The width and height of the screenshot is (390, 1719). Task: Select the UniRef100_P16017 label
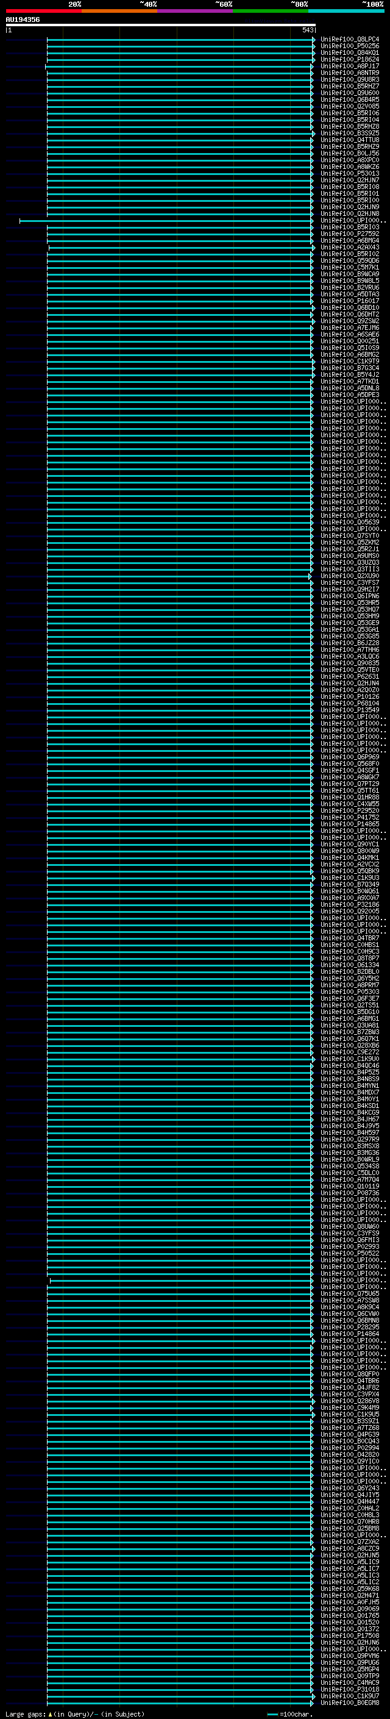point(349,301)
